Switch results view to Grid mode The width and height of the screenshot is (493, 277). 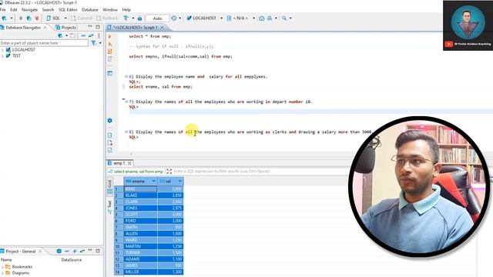pos(109,186)
